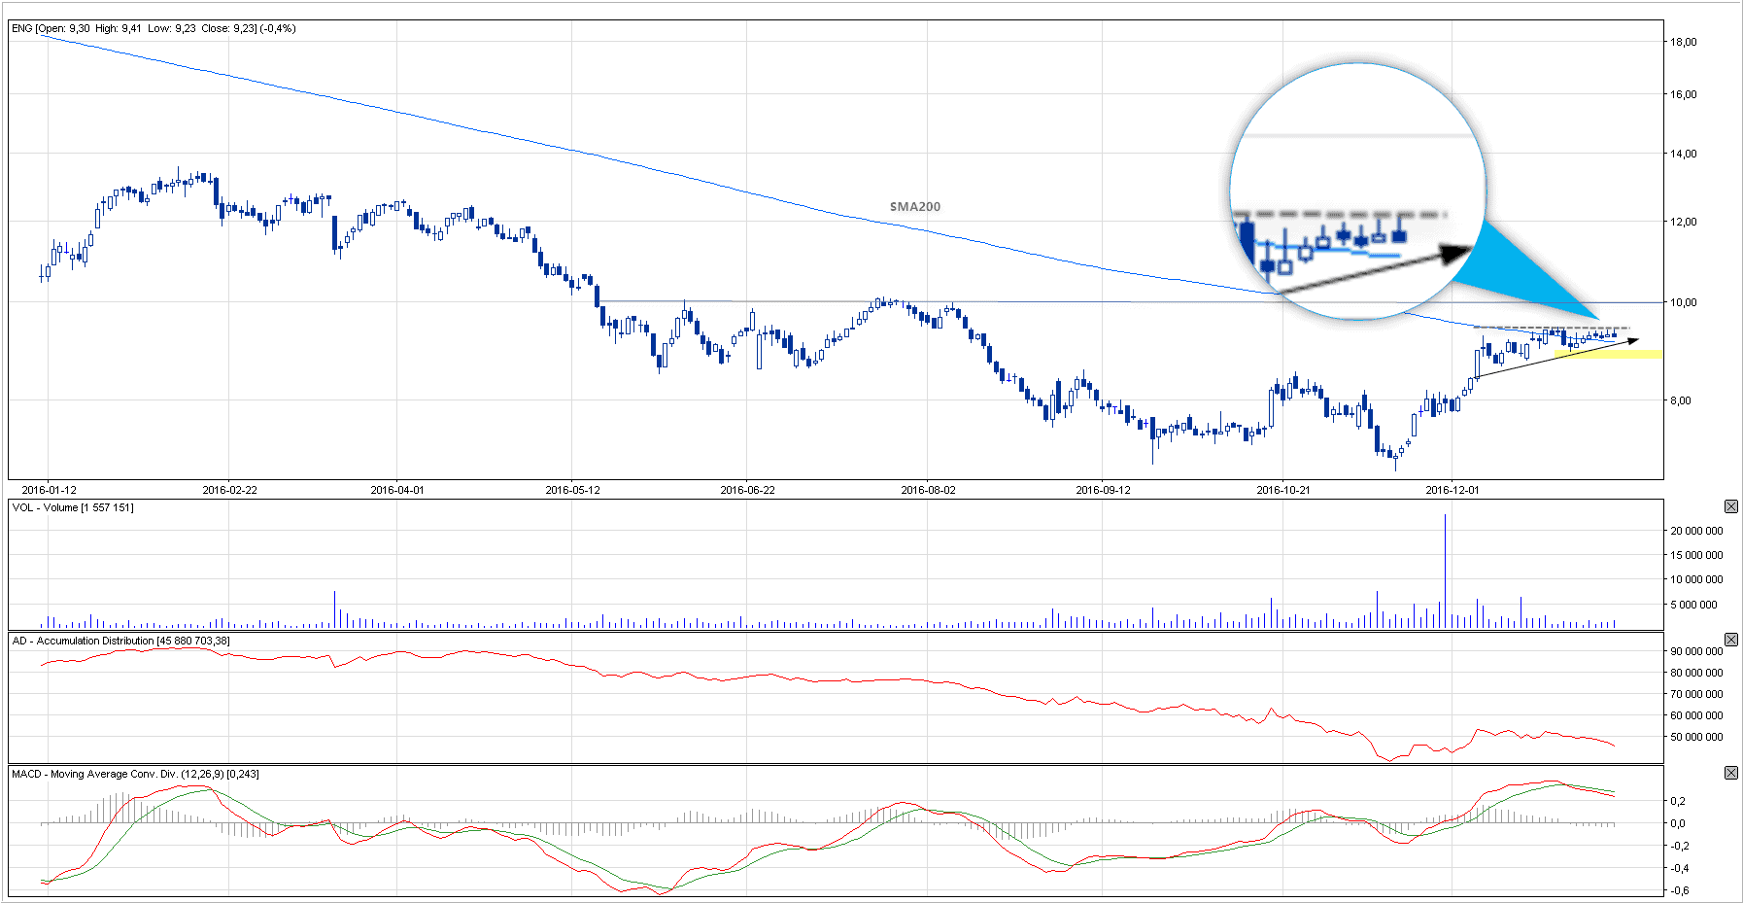Select the yellow highlighted price zone
The height and width of the screenshot is (903, 1743).
click(1608, 355)
